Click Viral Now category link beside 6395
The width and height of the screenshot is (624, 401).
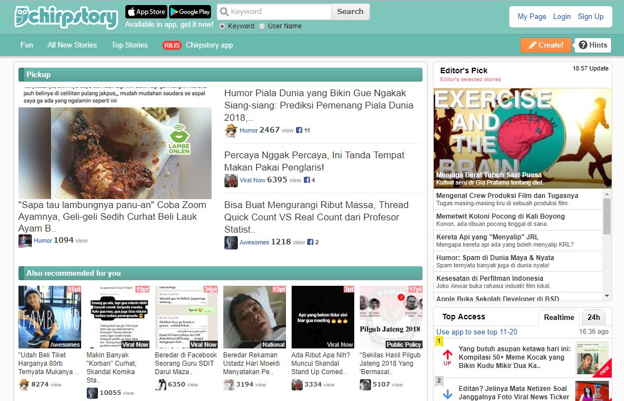[x=252, y=180]
